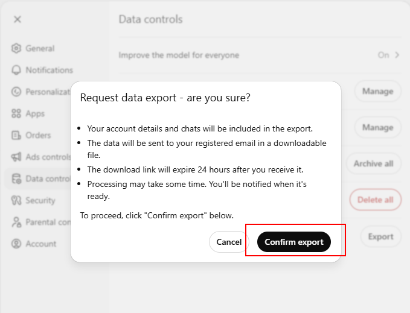Go to the Orders settings tab
The height and width of the screenshot is (313, 410).
tap(38, 135)
